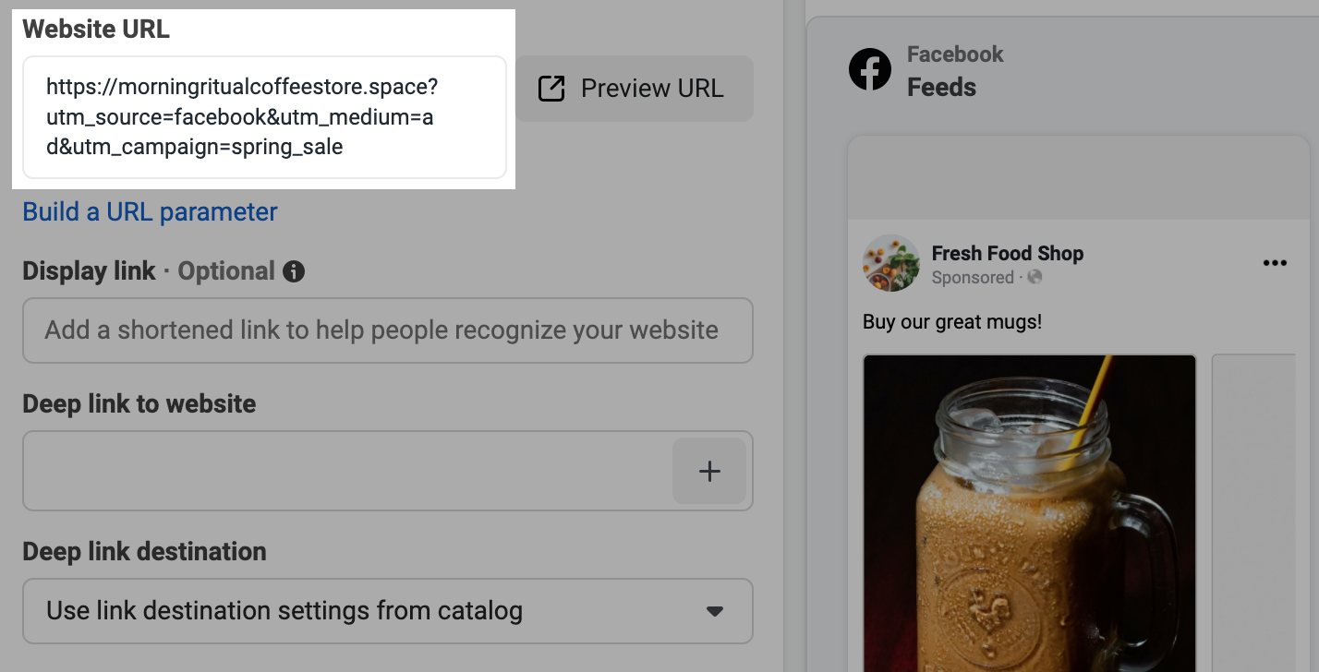This screenshot has height=672, width=1319.
Task: Click the info icon beside Display link Optional
Action: pos(293,271)
